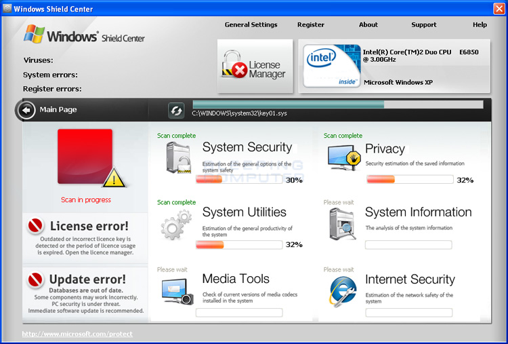Go to Main Page label
The width and height of the screenshot is (508, 344).
tap(58, 110)
